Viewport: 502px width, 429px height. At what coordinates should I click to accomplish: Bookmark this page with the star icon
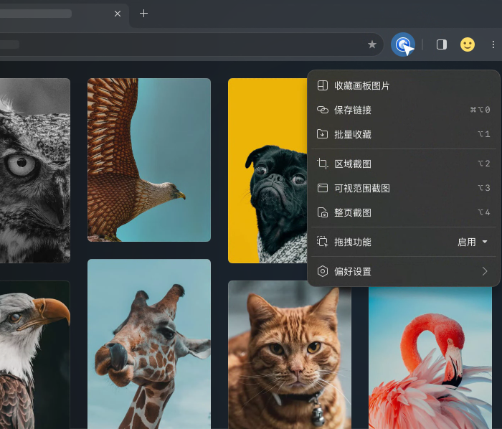point(372,44)
